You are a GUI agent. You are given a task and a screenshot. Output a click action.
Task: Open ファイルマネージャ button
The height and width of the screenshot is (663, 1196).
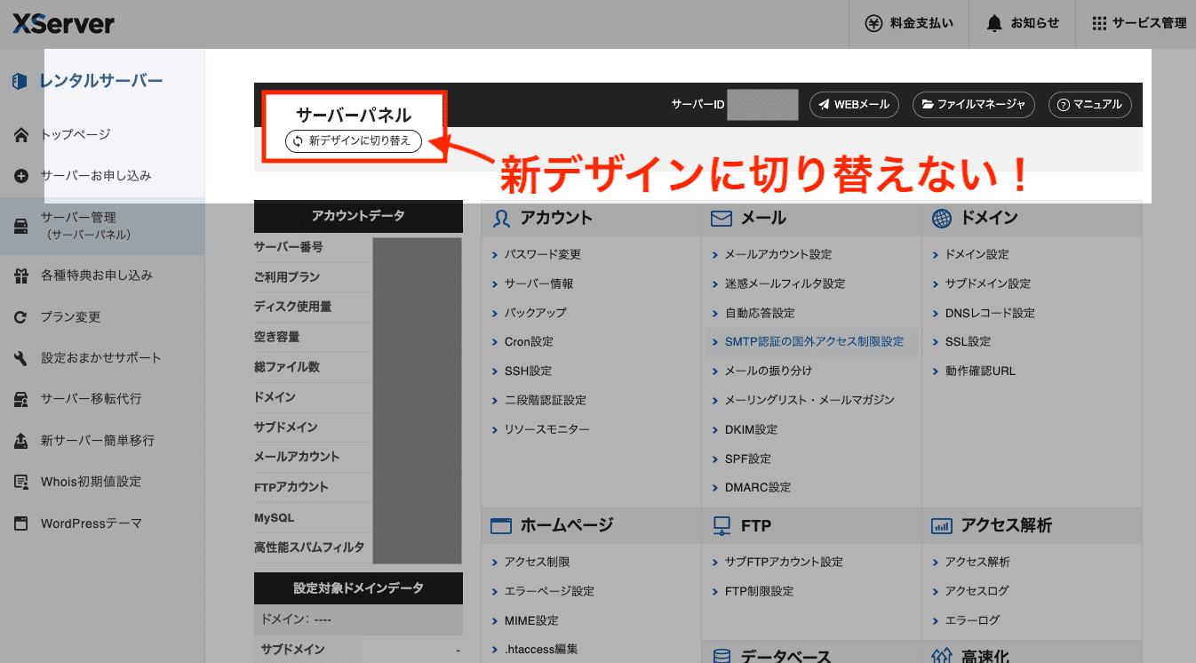click(974, 105)
